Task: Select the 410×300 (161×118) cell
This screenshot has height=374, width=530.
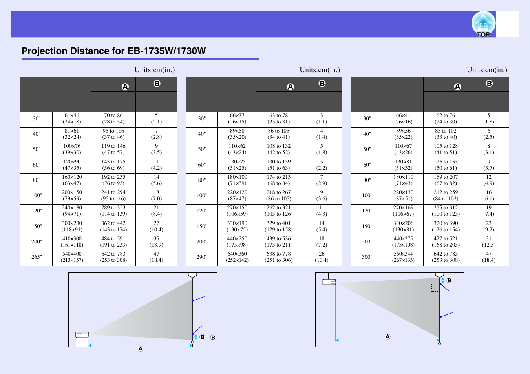Action: pyautogui.click(x=72, y=242)
